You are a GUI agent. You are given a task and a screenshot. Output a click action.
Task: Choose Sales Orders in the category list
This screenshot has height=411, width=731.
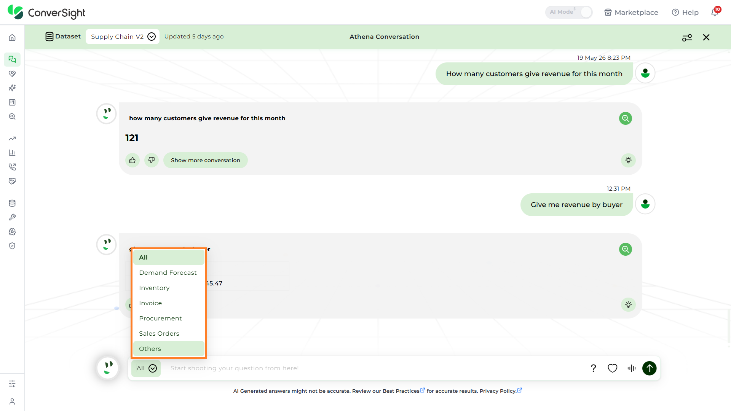[x=169, y=333]
